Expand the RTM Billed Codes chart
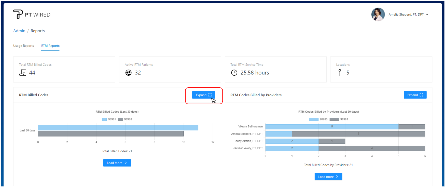This screenshot has width=445, height=187. [203, 95]
